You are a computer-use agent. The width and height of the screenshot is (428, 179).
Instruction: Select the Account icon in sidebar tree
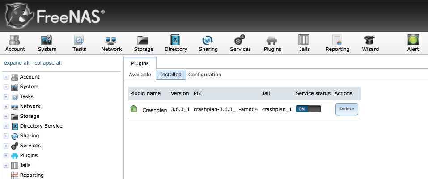15,77
